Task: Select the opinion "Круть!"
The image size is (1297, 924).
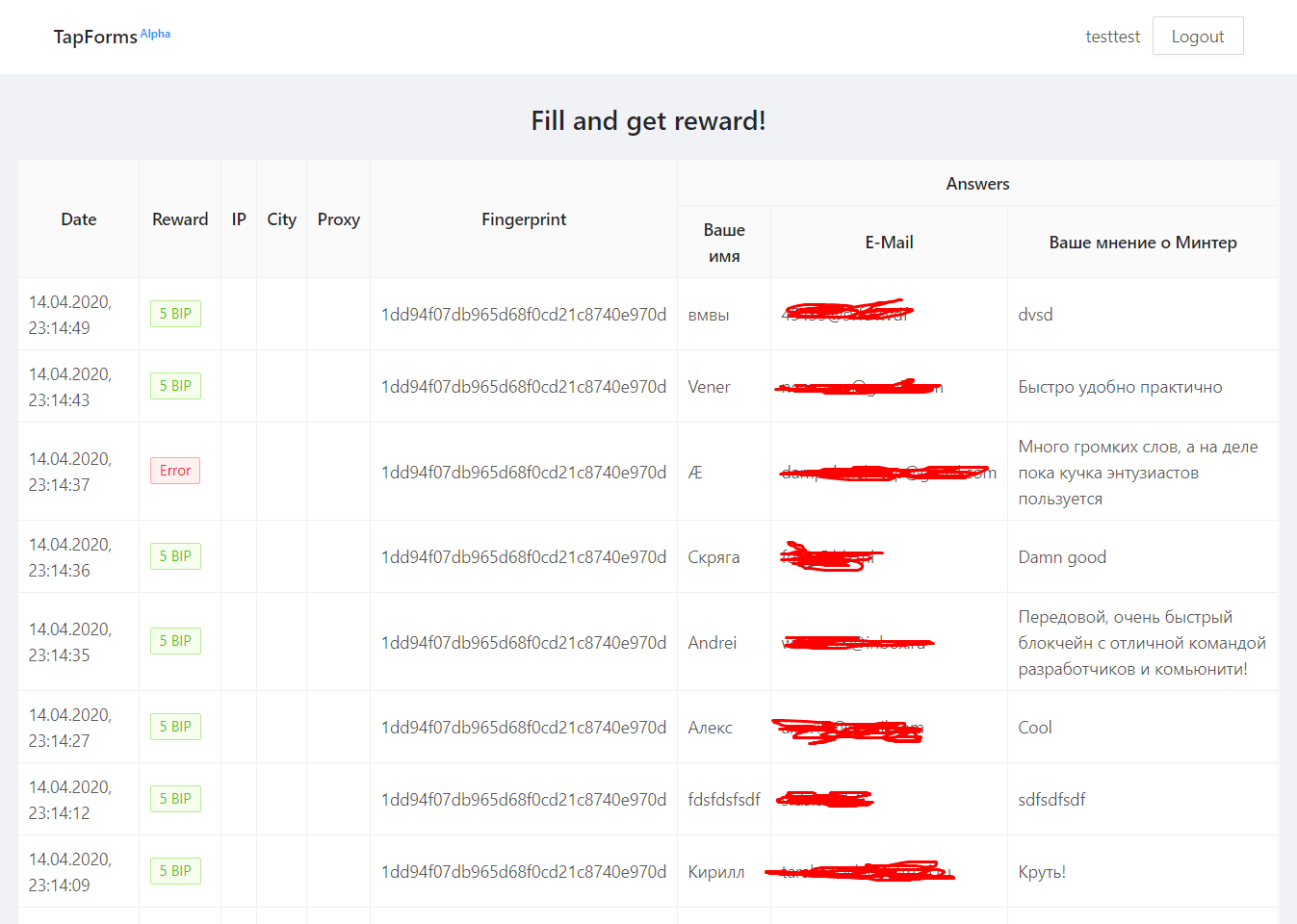Action: click(1042, 872)
